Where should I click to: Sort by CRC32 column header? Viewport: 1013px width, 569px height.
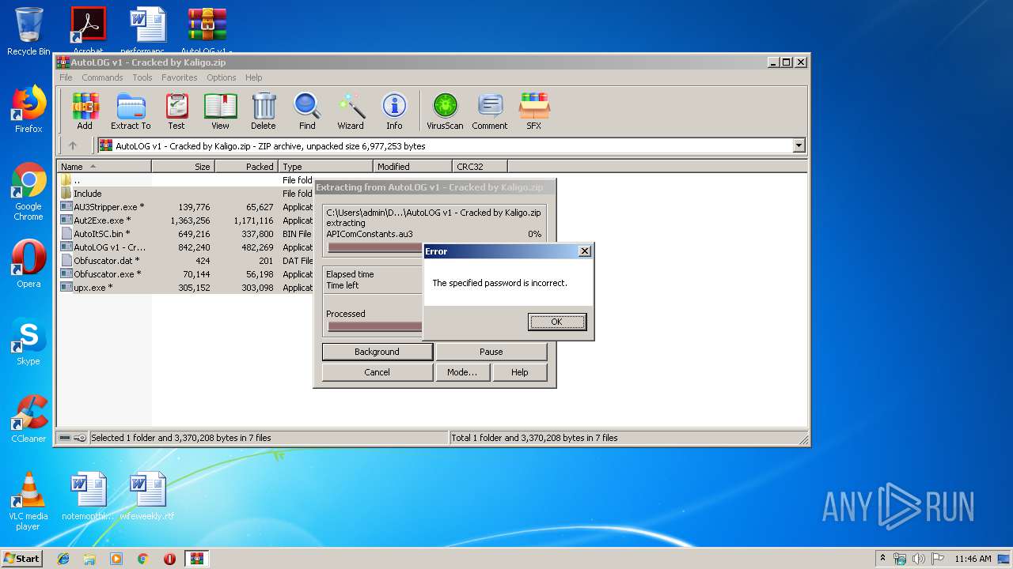tap(480, 166)
